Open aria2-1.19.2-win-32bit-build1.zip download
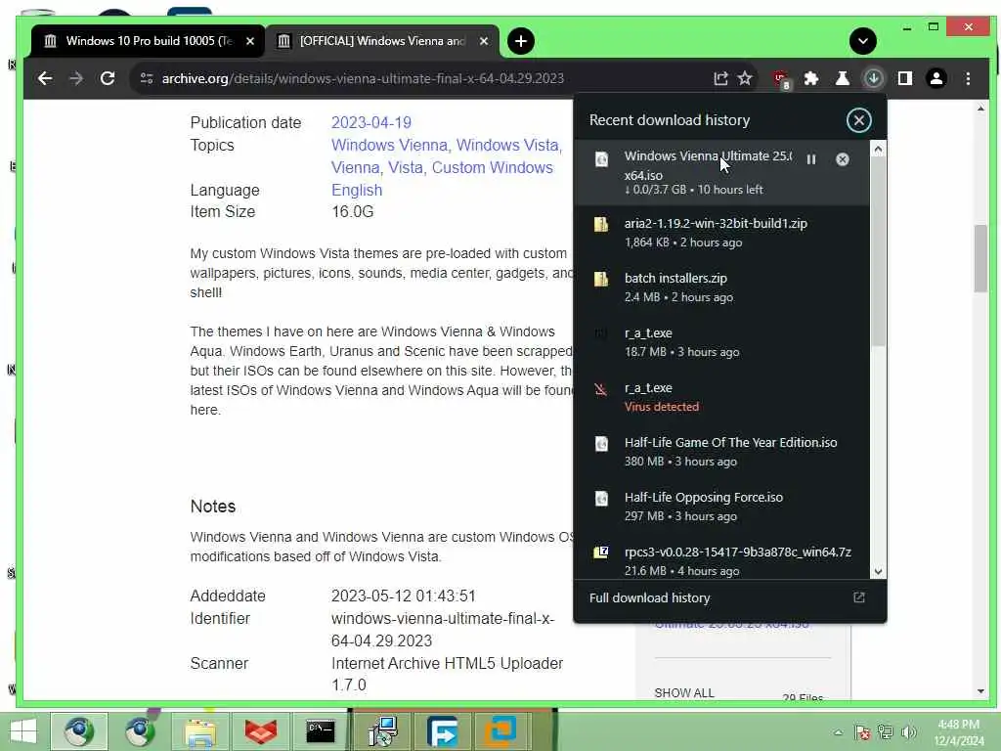This screenshot has width=1001, height=751. coord(721,233)
